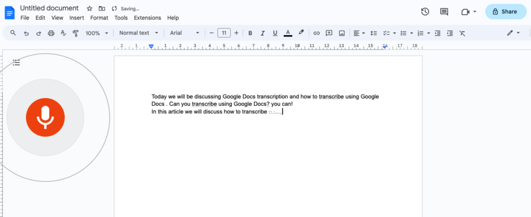531x217 pixels.
Task: Toggle italic formatting
Action: coord(263,33)
